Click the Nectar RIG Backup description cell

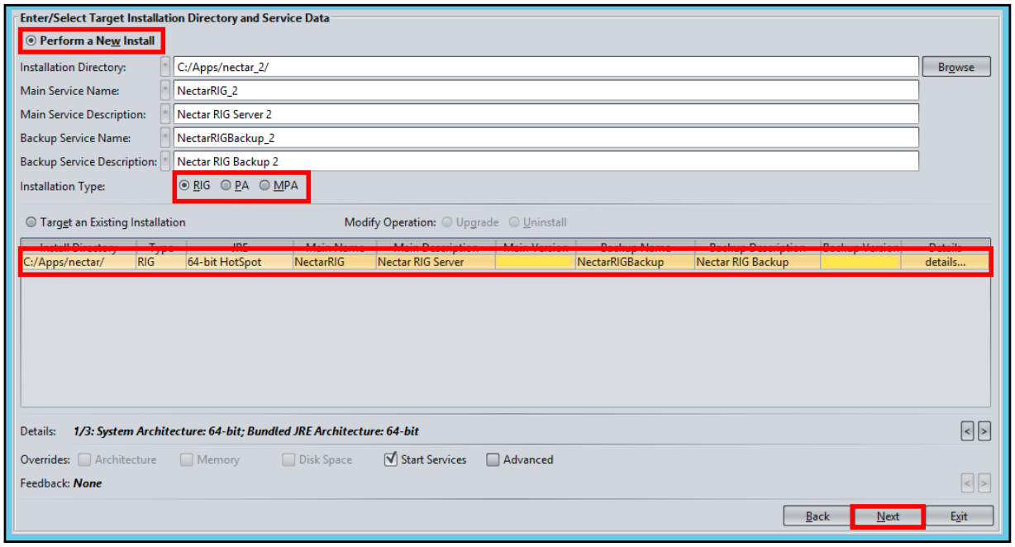pos(757,262)
